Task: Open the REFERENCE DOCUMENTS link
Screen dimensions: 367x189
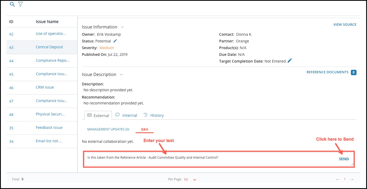Action: click(327, 72)
